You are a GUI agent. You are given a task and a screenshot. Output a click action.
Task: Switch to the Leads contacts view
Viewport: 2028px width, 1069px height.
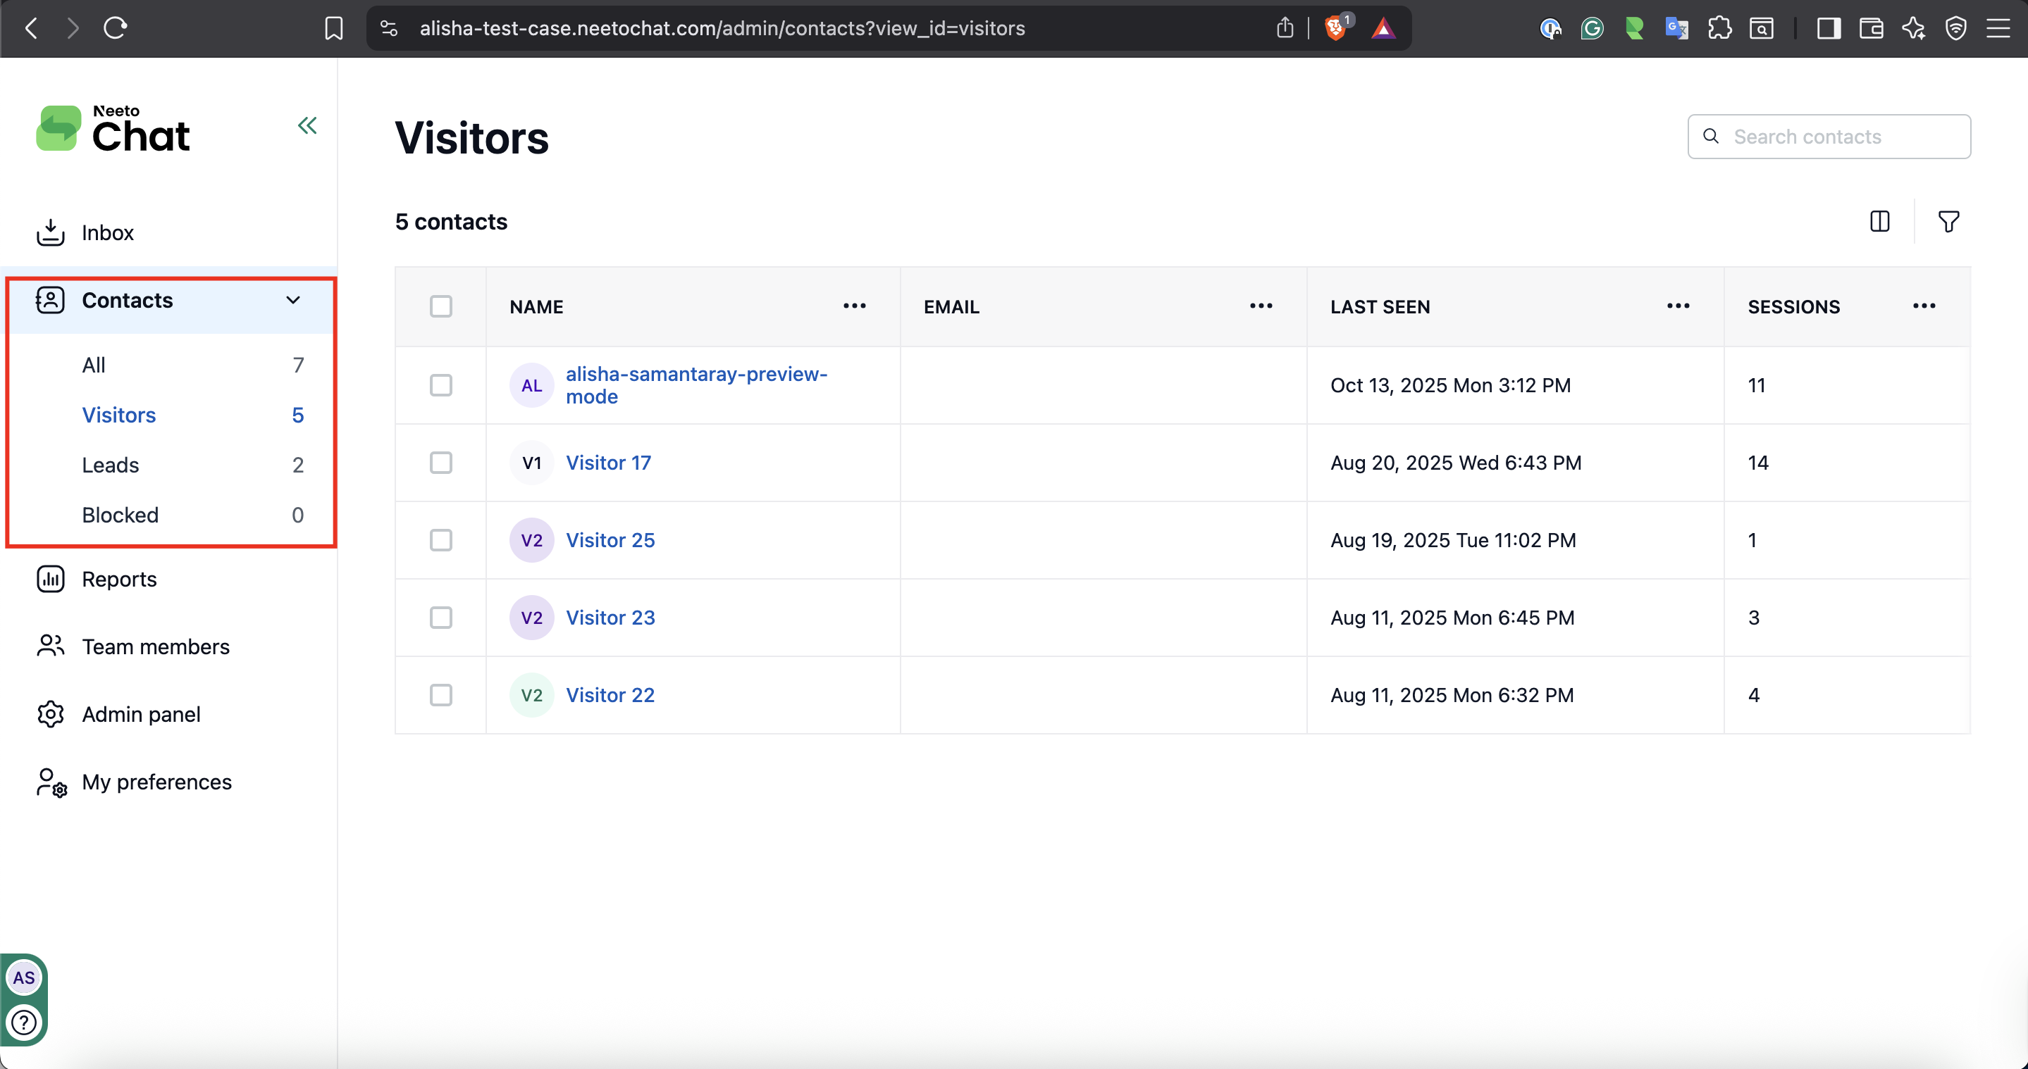[110, 465]
